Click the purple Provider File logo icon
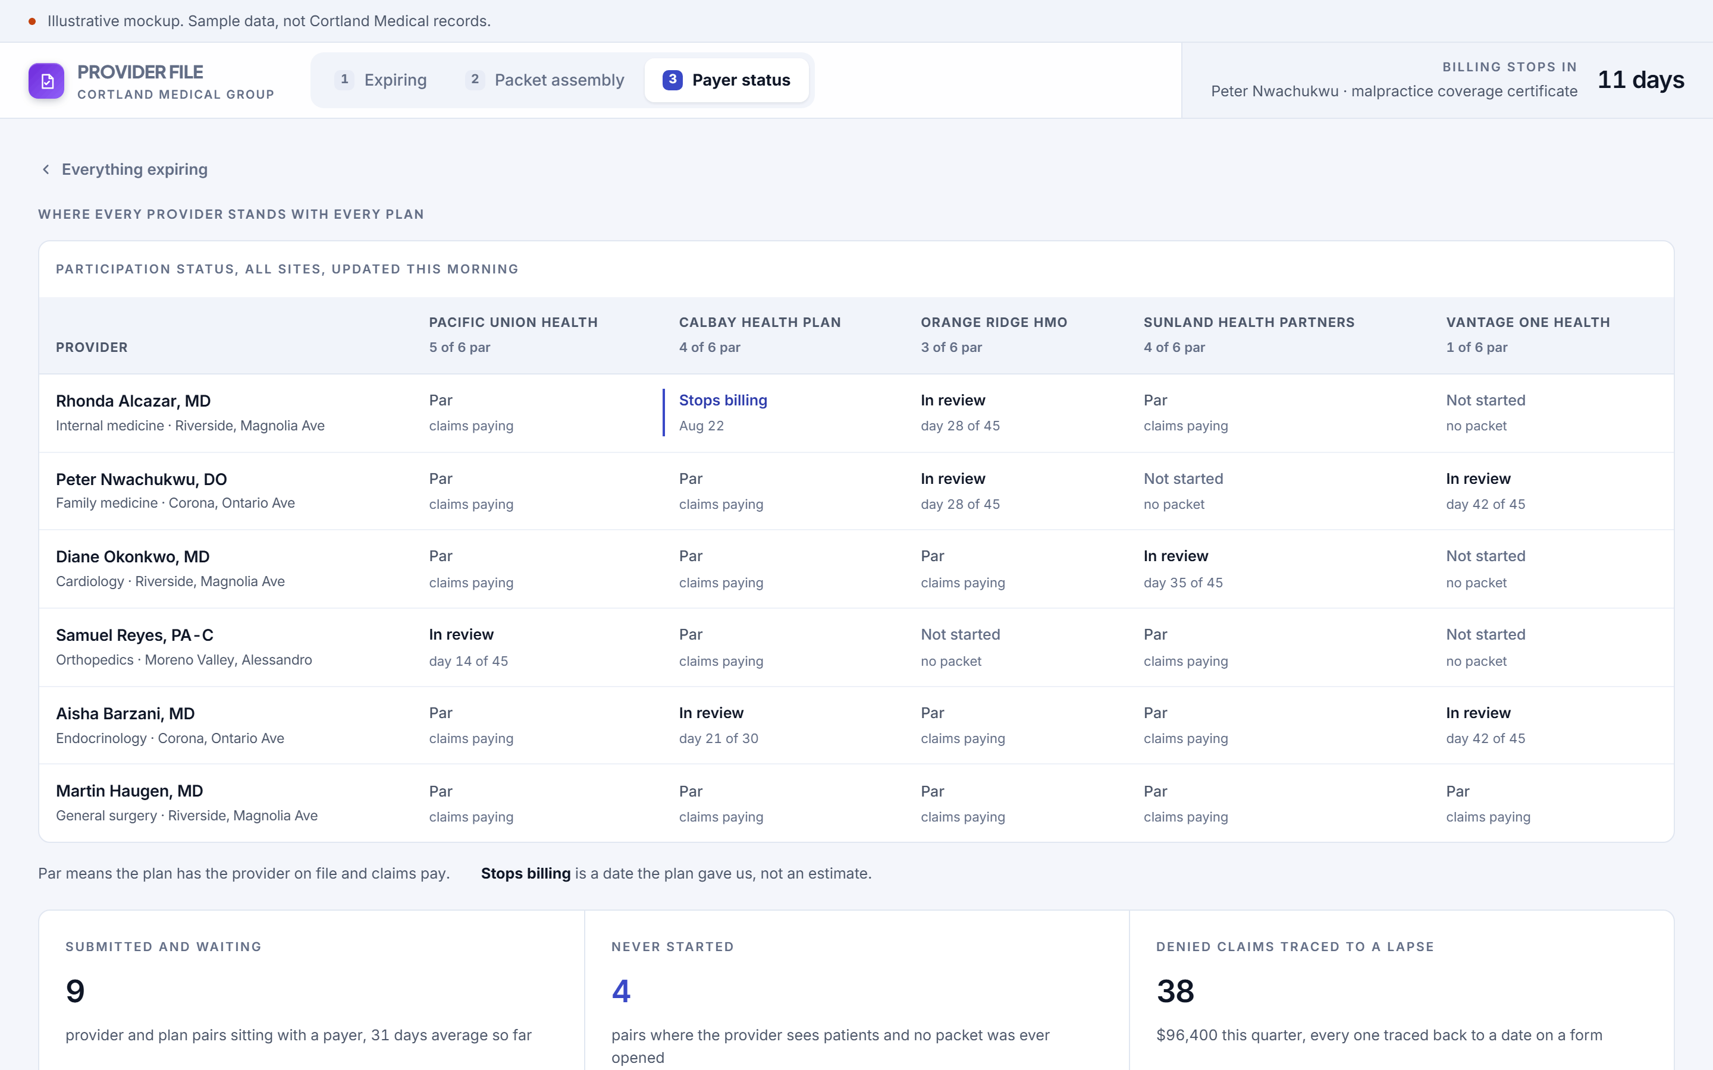This screenshot has height=1070, width=1713. click(46, 81)
